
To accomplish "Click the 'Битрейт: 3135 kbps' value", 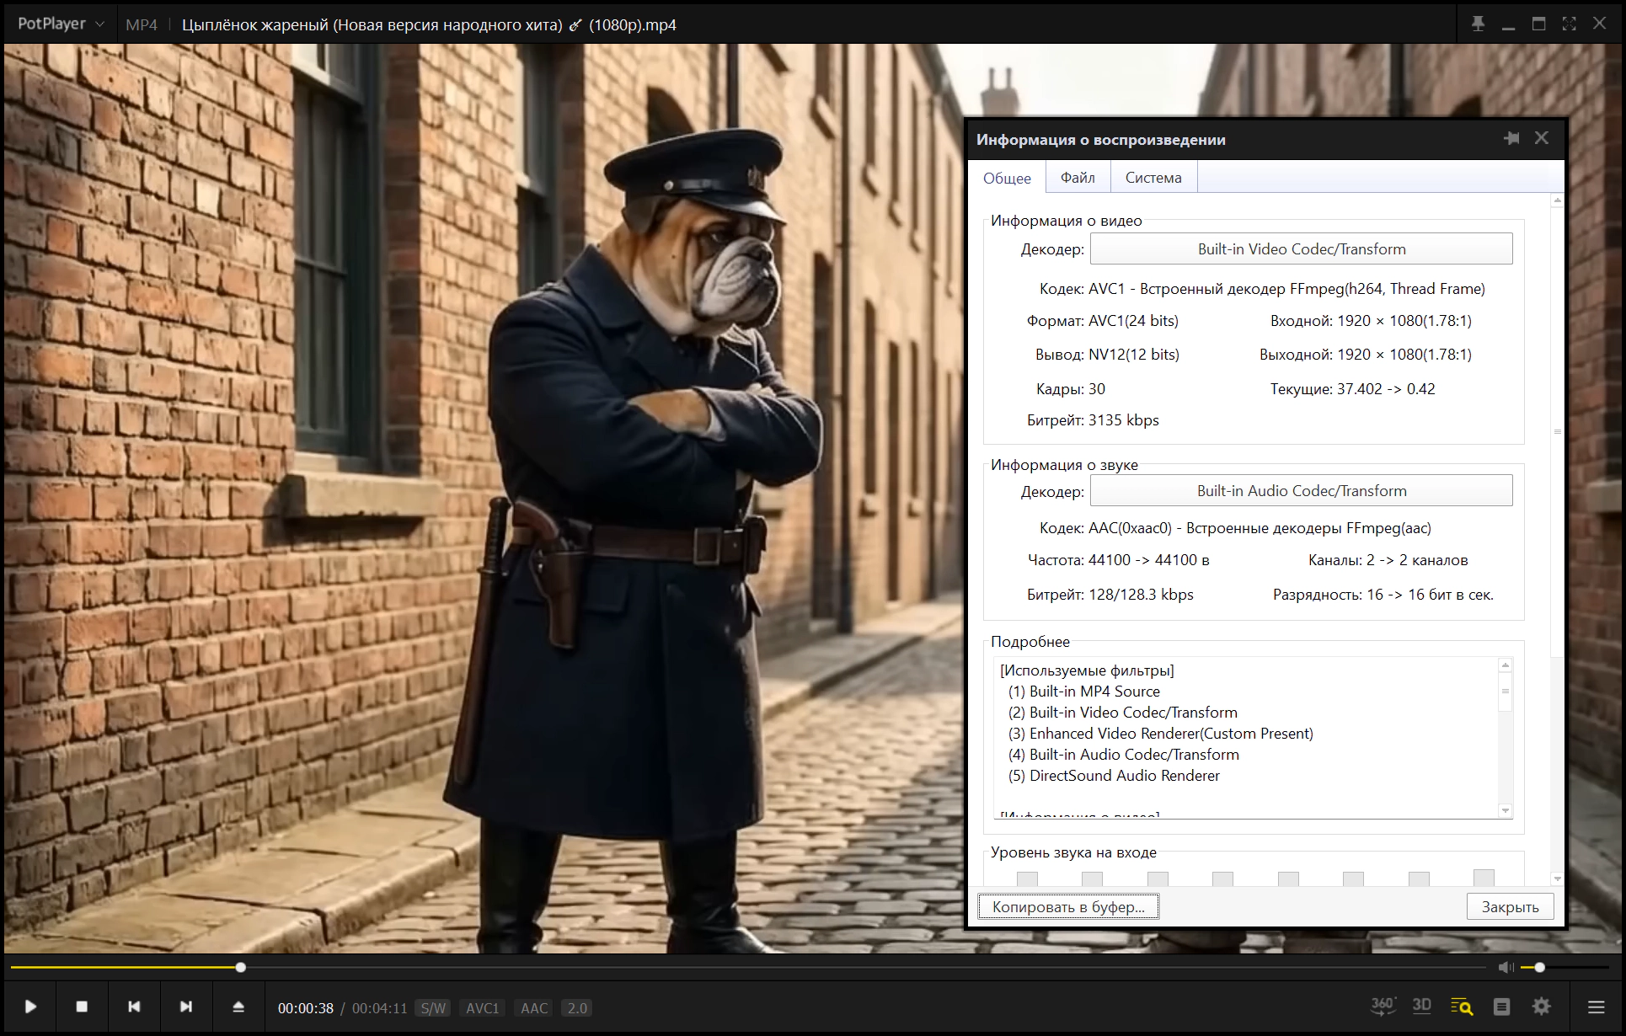I will (1093, 420).
